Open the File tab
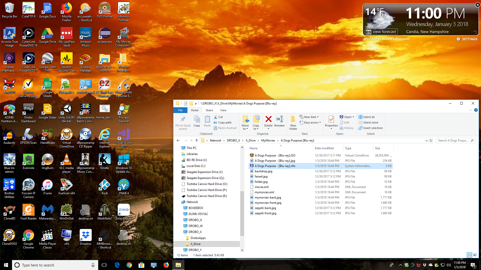 coord(180,110)
